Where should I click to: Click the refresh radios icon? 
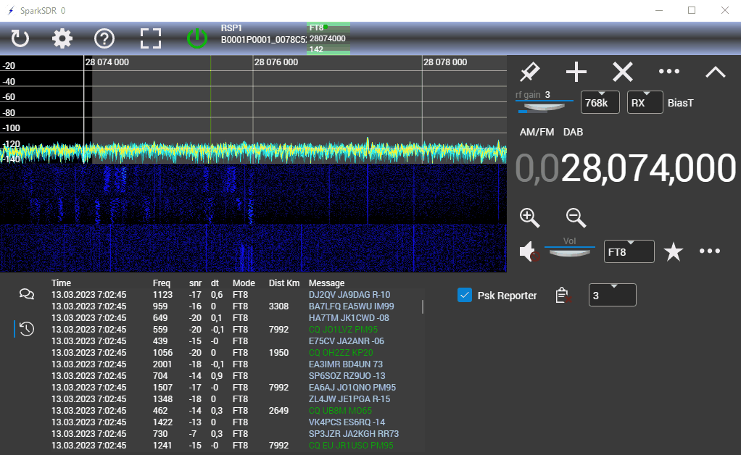[20, 38]
